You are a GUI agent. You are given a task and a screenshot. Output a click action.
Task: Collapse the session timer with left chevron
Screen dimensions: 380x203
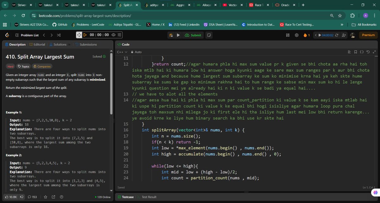tap(316, 35)
